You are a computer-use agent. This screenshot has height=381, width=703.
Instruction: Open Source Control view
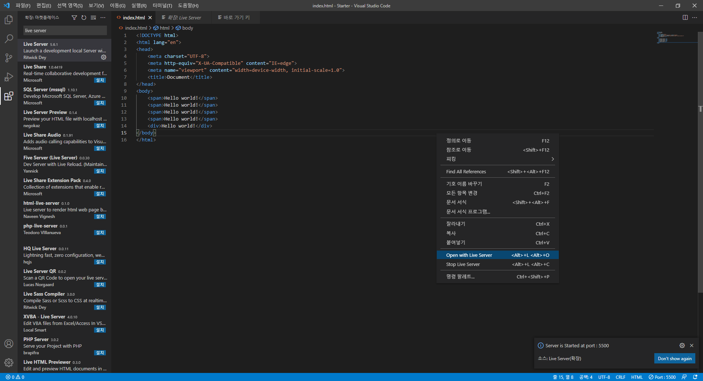pos(9,58)
